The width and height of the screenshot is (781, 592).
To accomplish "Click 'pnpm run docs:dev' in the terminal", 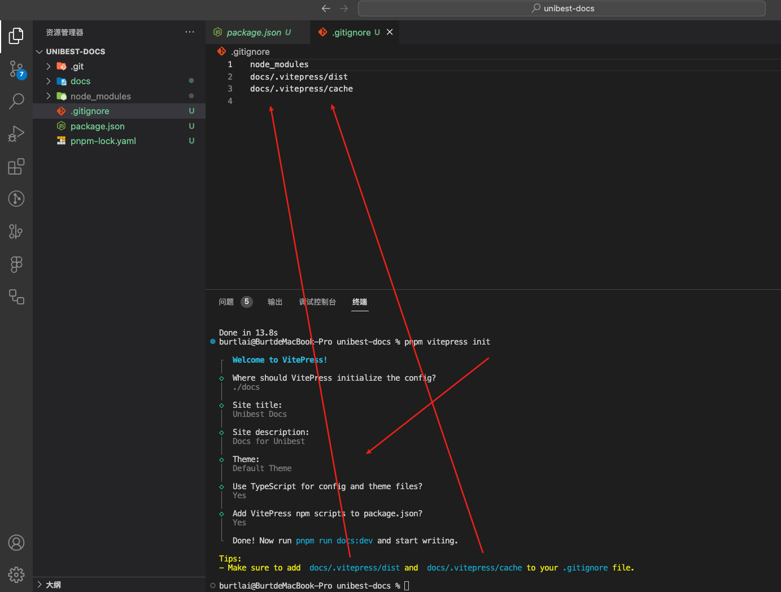I will pos(334,541).
